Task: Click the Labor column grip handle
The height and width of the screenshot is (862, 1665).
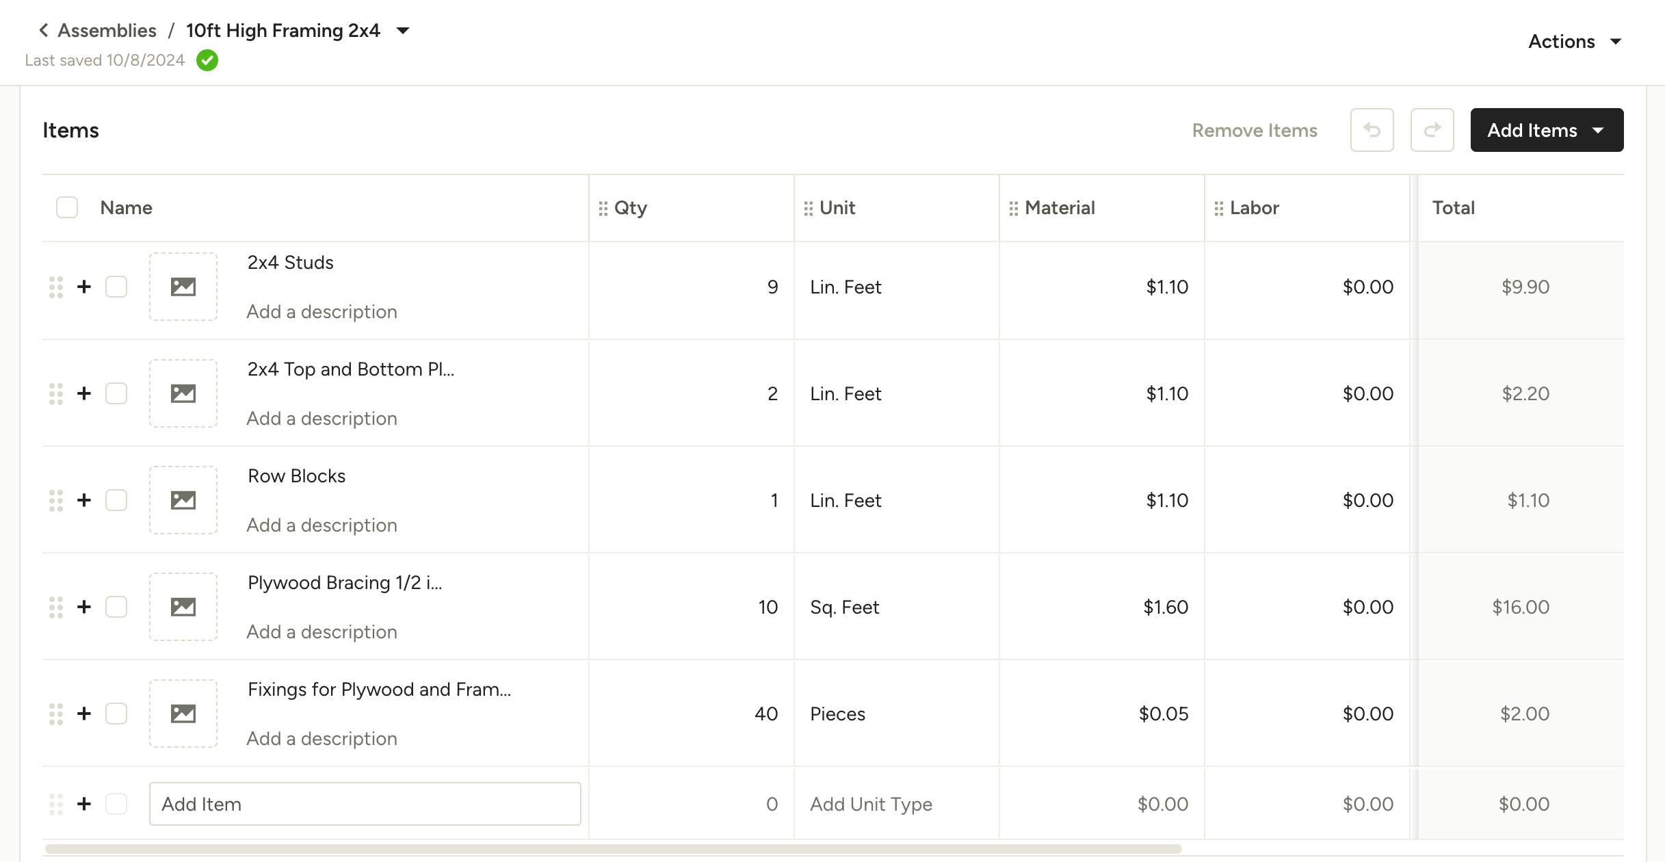Action: click(1218, 209)
